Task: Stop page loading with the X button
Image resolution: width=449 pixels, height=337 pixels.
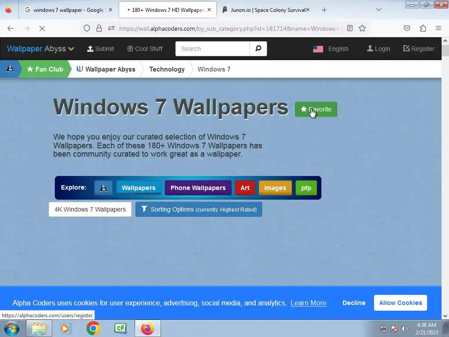Action: pos(42,29)
